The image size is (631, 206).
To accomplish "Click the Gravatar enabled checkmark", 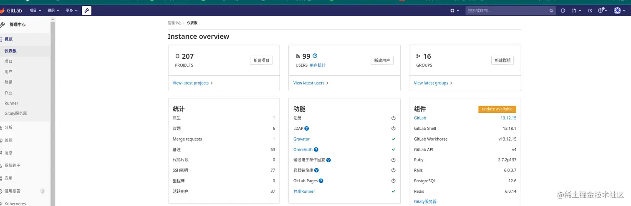I will point(393,139).
